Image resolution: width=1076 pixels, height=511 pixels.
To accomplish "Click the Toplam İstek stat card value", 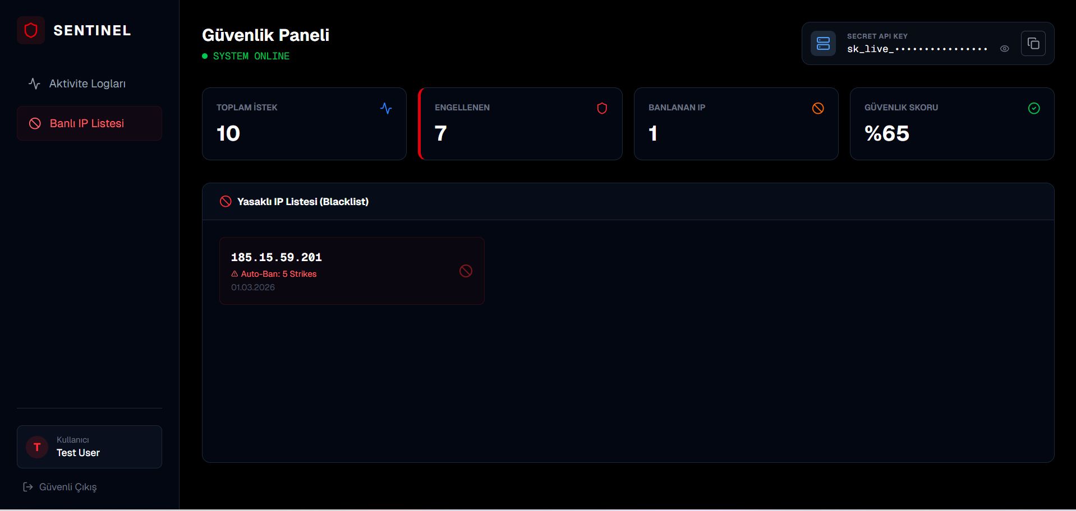I will [x=228, y=133].
